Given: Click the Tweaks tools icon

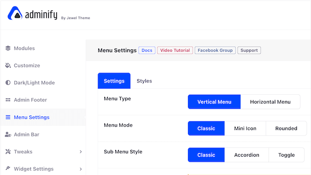Looking at the screenshot, I should tap(8, 152).
